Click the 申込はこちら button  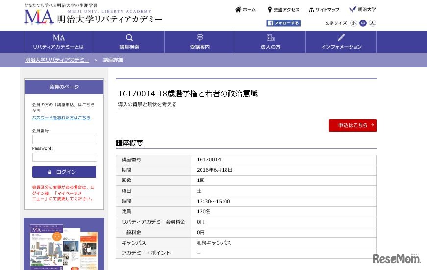[352, 125]
